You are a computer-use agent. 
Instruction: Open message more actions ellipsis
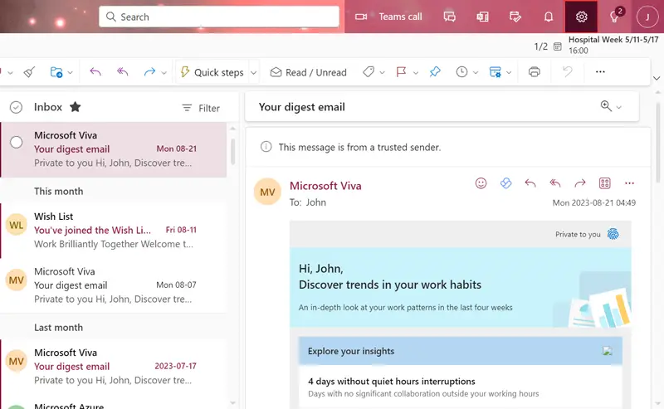pyautogui.click(x=629, y=183)
